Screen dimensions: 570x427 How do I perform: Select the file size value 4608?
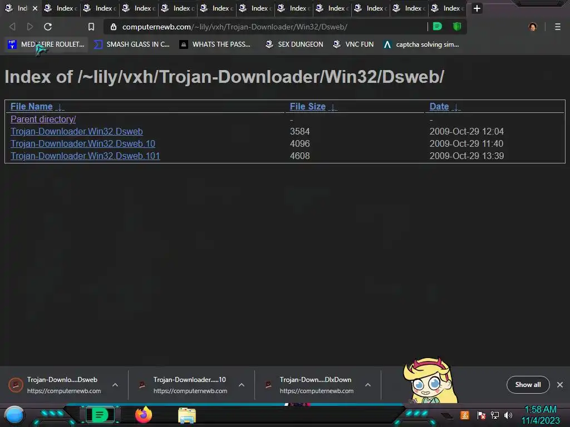click(300, 156)
